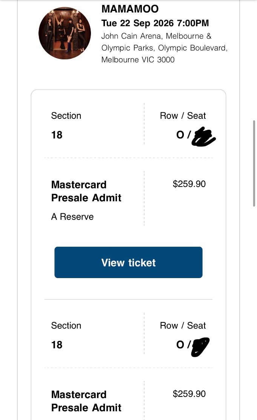Screen dimensions: 257x420
Task: Click the second $259.90 price
Action: pyautogui.click(x=189, y=394)
